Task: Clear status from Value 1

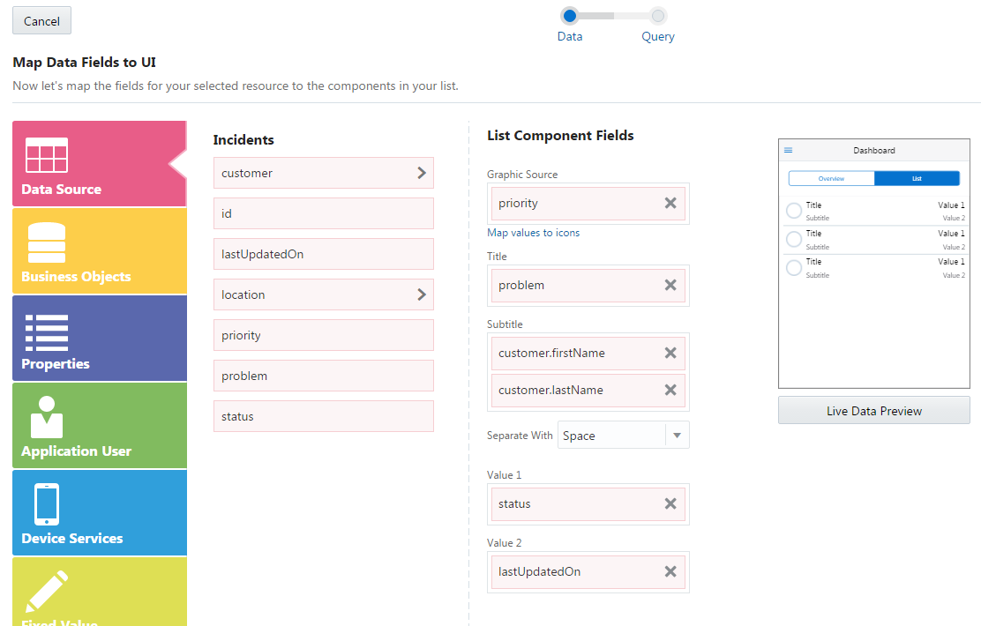Action: tap(670, 503)
